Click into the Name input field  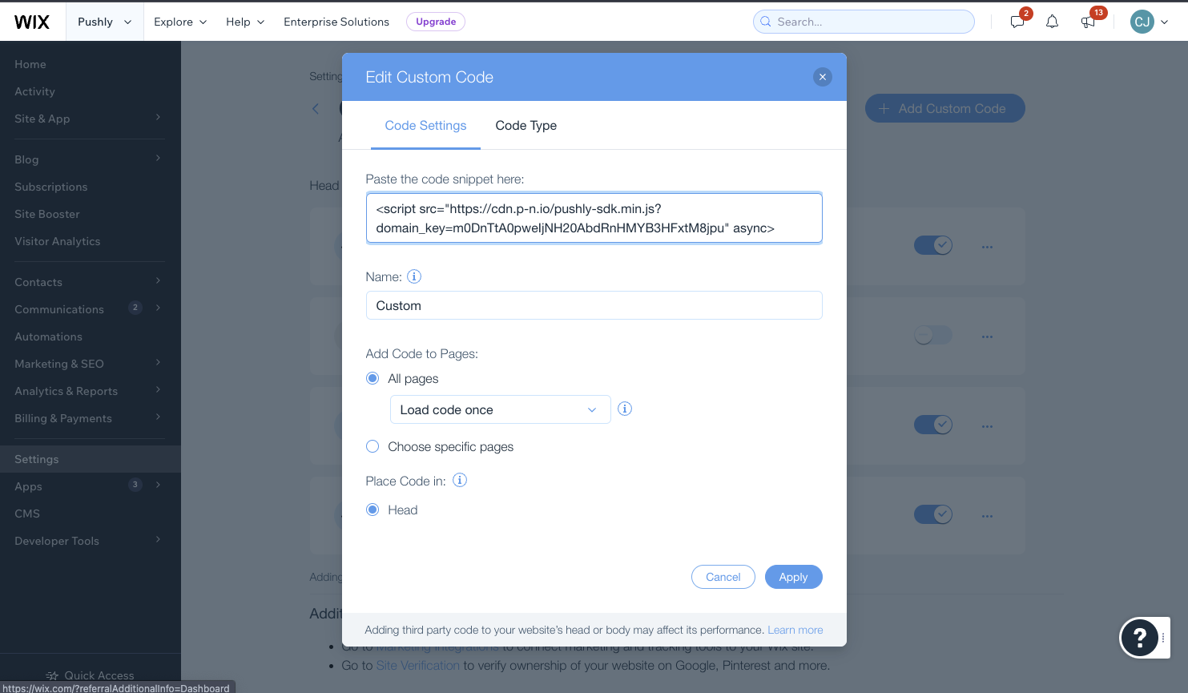[x=594, y=305]
